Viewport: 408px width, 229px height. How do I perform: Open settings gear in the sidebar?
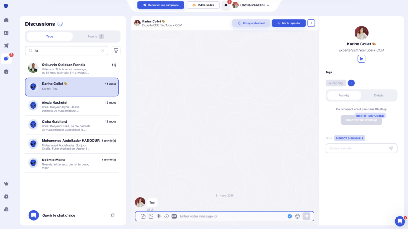coord(6,197)
